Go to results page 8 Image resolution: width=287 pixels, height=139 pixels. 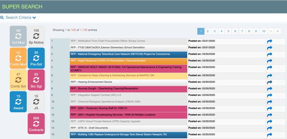[x=249, y=31]
